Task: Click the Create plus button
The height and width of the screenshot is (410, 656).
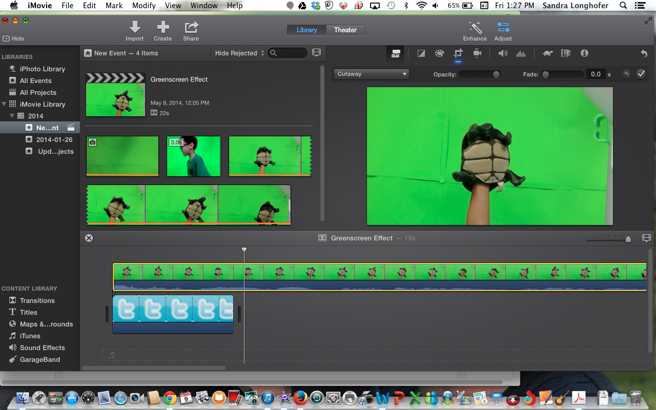Action: click(163, 31)
